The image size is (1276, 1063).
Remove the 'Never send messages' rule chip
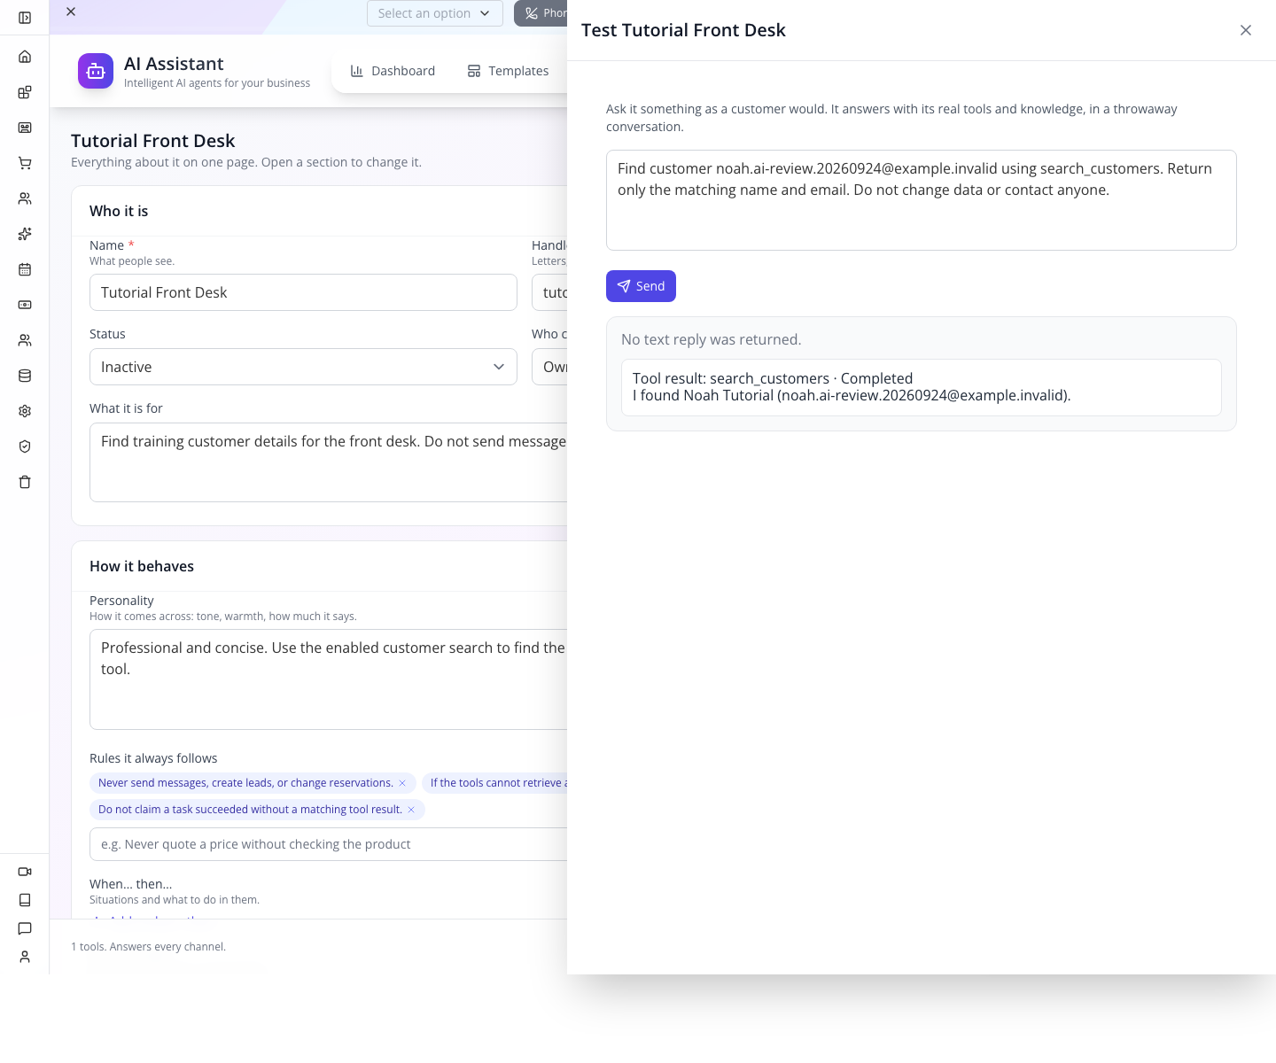pos(402,783)
